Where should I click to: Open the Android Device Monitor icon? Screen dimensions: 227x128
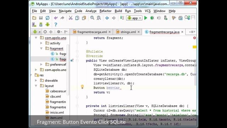tap(48, 25)
